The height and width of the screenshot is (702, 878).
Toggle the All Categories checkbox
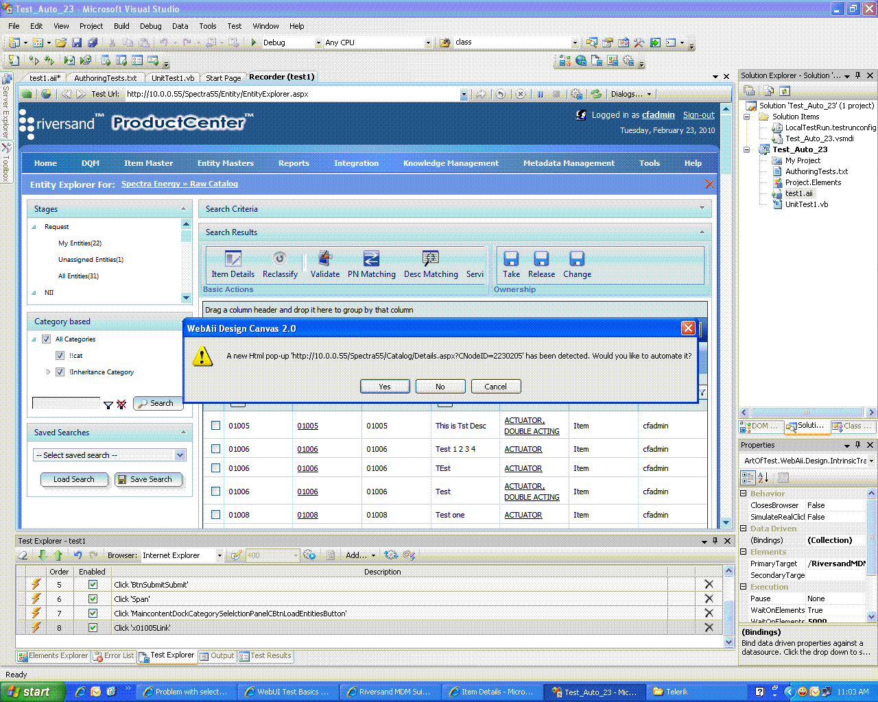coord(47,339)
